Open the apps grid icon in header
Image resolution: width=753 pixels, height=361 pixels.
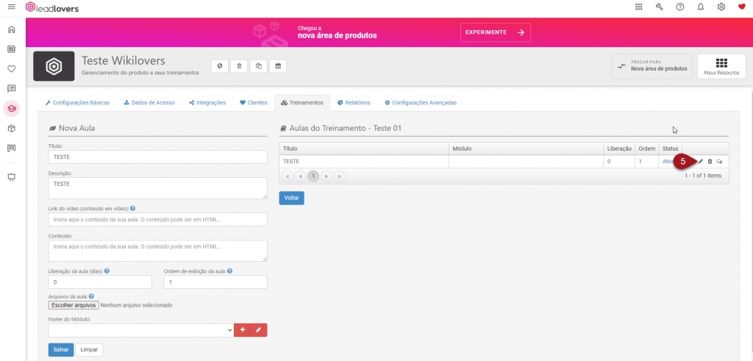[x=638, y=7]
